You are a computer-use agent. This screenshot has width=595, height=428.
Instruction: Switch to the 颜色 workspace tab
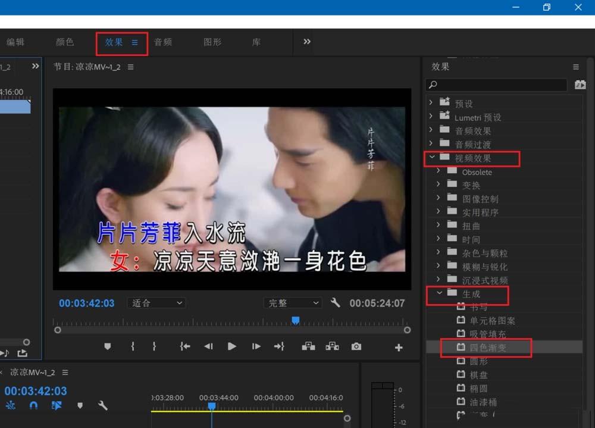pos(65,42)
